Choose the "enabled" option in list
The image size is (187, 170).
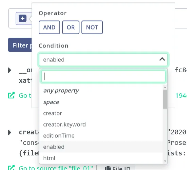101,147
